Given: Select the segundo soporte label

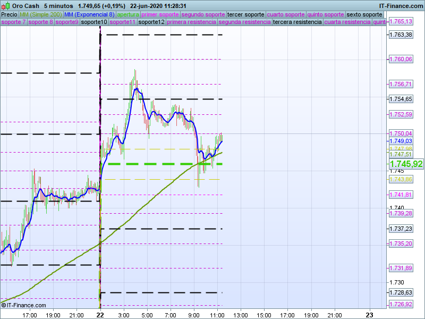Looking at the screenshot, I should [x=203, y=14].
